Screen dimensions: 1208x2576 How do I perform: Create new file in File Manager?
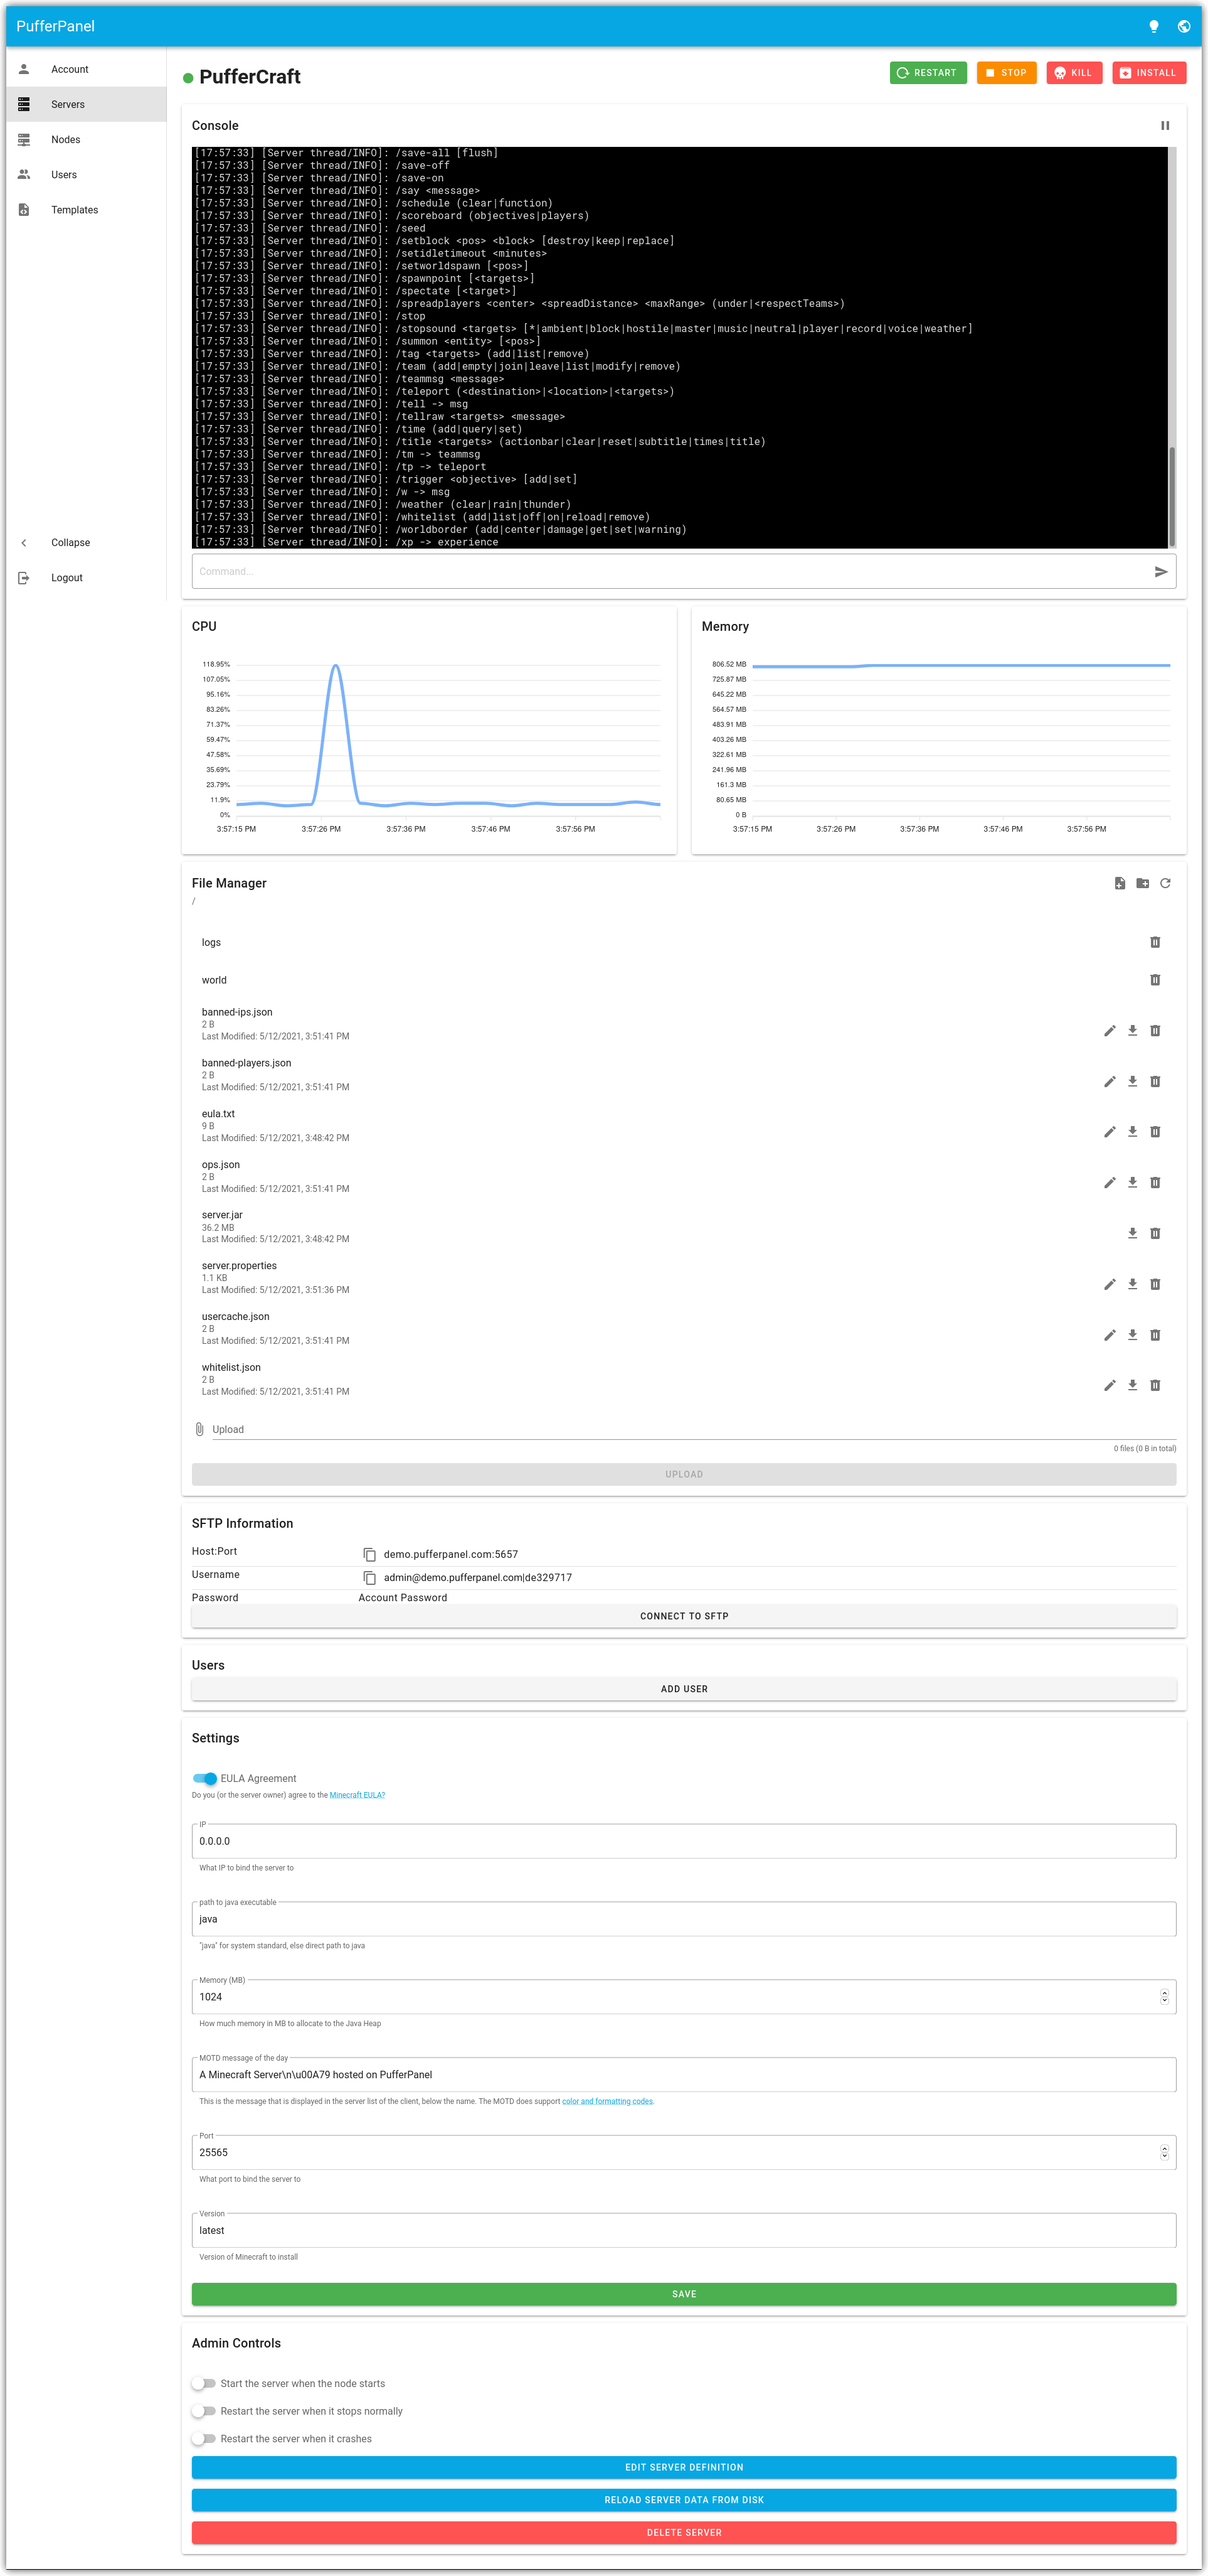coord(1119,883)
